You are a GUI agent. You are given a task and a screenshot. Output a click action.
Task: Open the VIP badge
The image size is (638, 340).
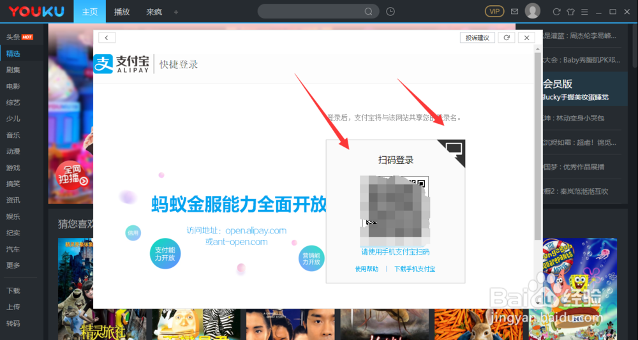coord(494,11)
